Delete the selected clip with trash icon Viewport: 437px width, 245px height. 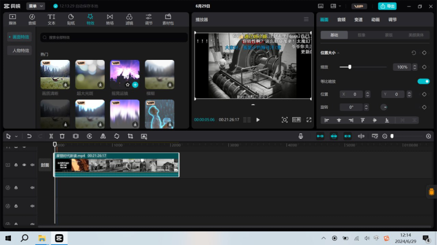62,136
